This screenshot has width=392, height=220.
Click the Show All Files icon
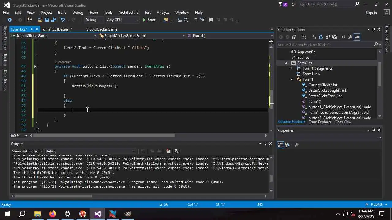click(x=334, y=37)
